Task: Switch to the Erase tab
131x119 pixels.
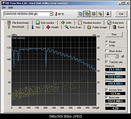Action: [x=118, y=27]
